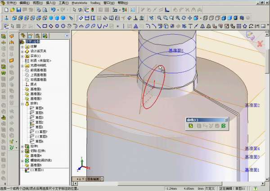Screen dimensions: 270x191
Task: Expand the 注解 tree node
Action: (x=22, y=46)
